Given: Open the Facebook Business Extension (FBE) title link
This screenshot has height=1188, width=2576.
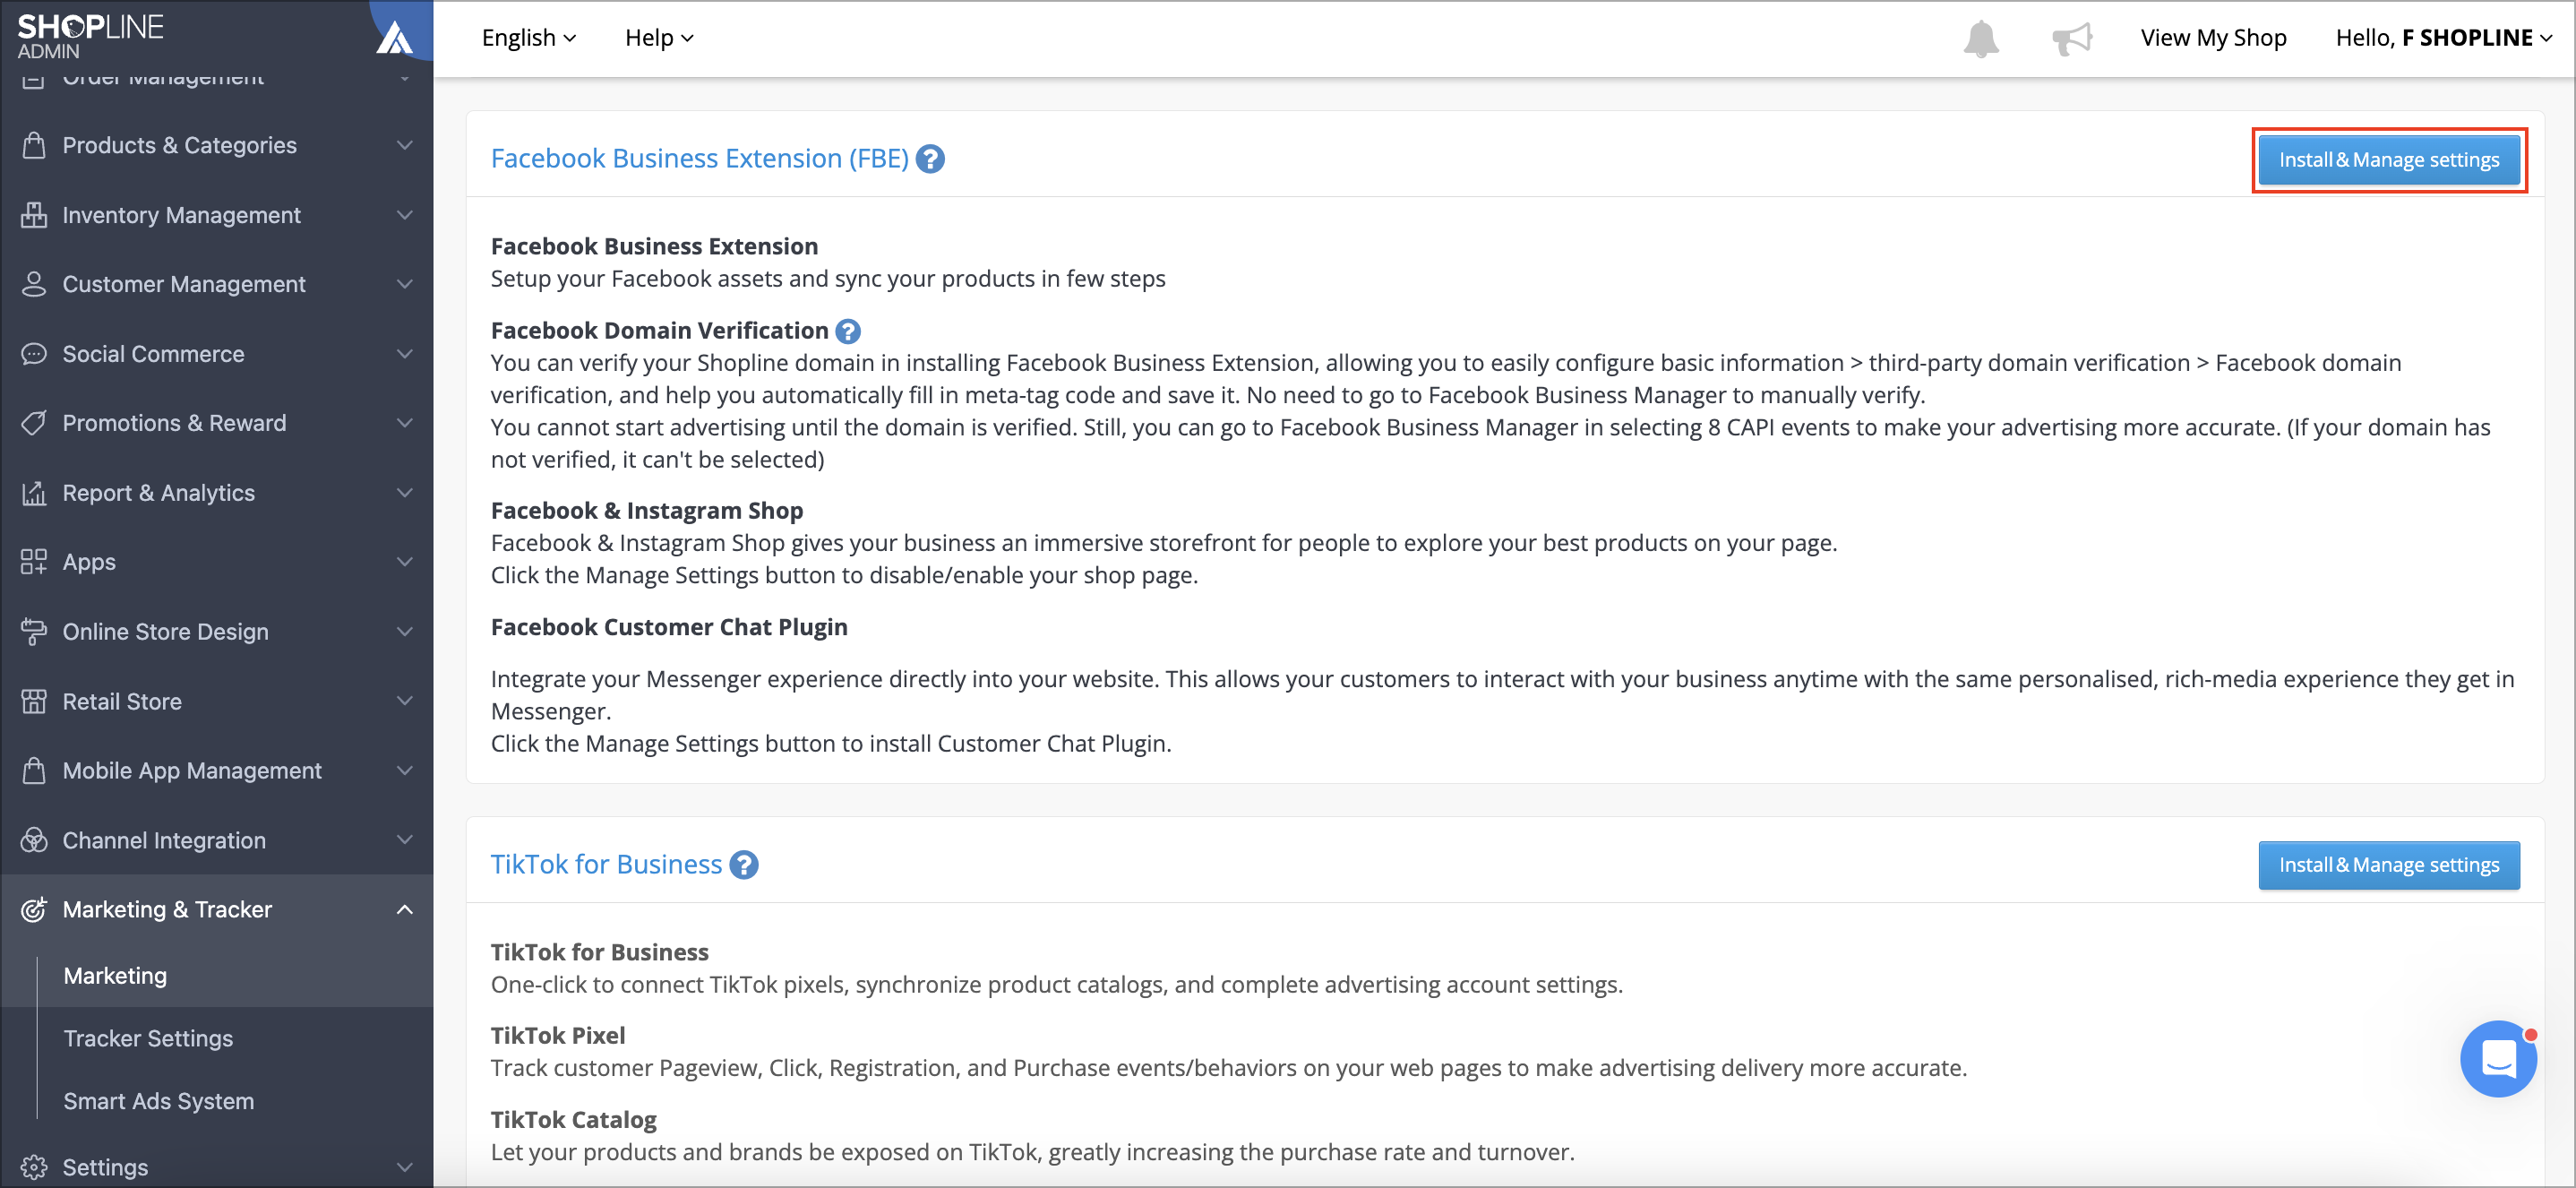Looking at the screenshot, I should pyautogui.click(x=699, y=158).
